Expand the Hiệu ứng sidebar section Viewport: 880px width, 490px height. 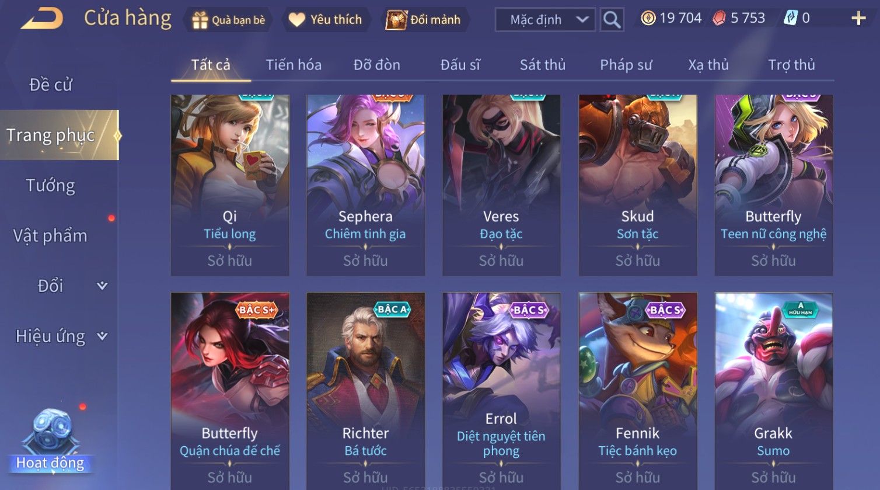[x=102, y=336]
